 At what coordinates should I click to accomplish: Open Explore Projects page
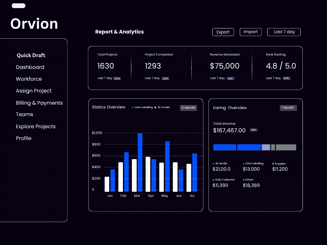(x=36, y=127)
